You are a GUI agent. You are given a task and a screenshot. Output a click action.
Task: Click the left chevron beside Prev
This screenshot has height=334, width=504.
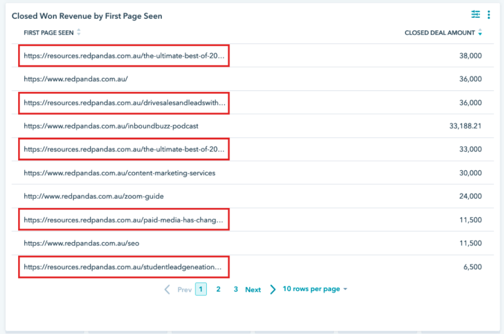(167, 289)
